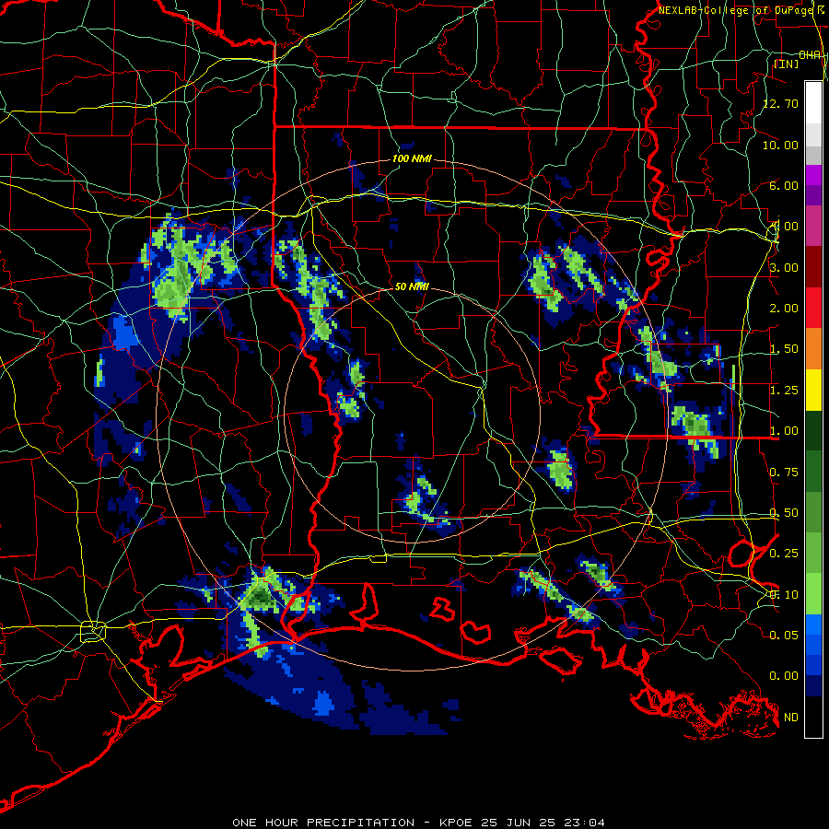Select the 1.00 legend value

(784, 431)
